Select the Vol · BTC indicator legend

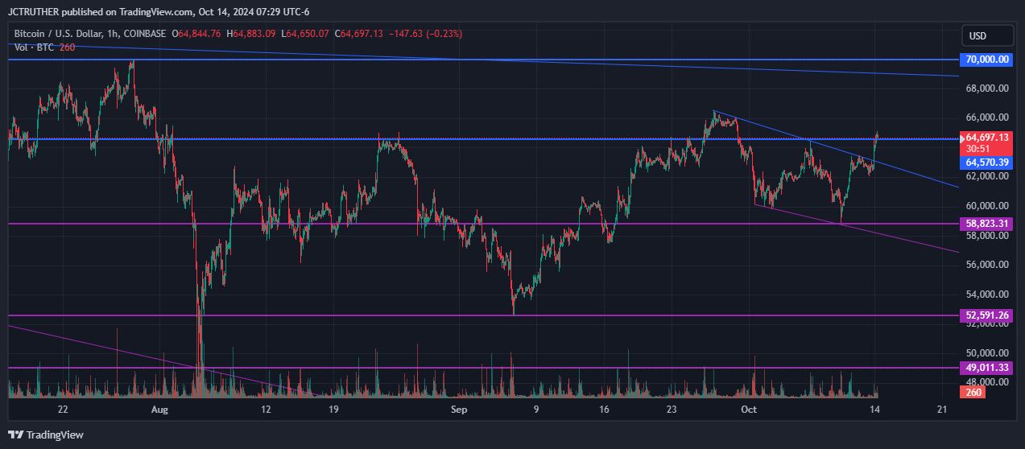click(44, 47)
